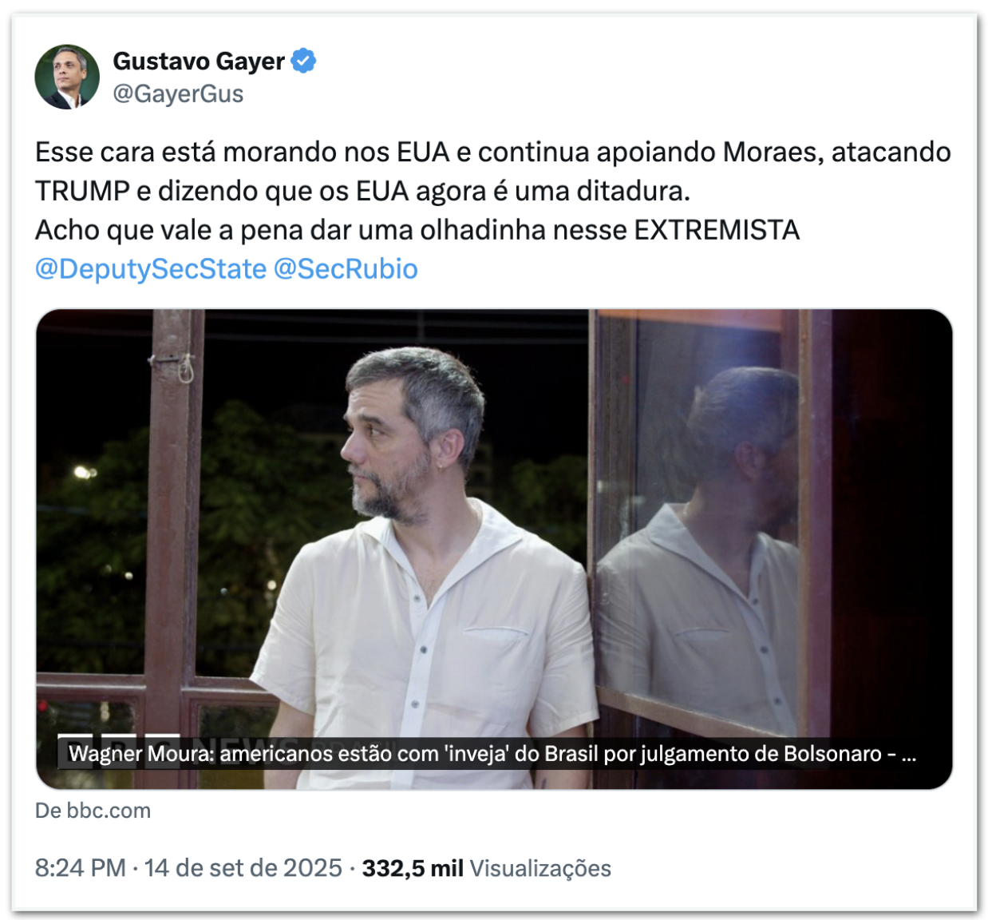
Task: Click the word EXTREMISTA in the tweet
Action: click(x=717, y=230)
